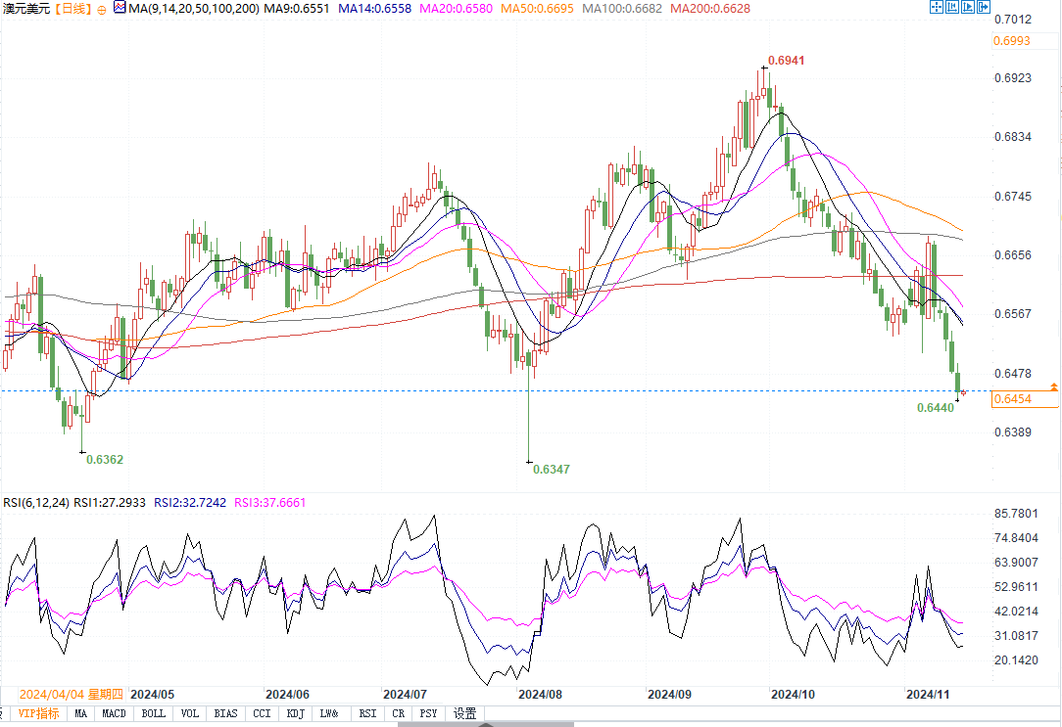
Task: Open the MA indicator chart icon
Action: (x=120, y=8)
